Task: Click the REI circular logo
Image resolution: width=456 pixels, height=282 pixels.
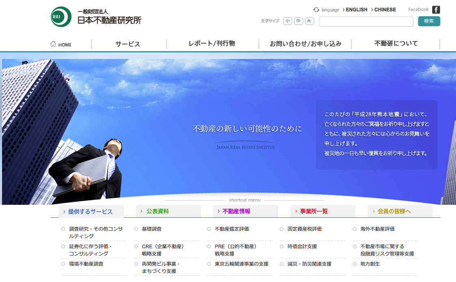Action: [61, 17]
